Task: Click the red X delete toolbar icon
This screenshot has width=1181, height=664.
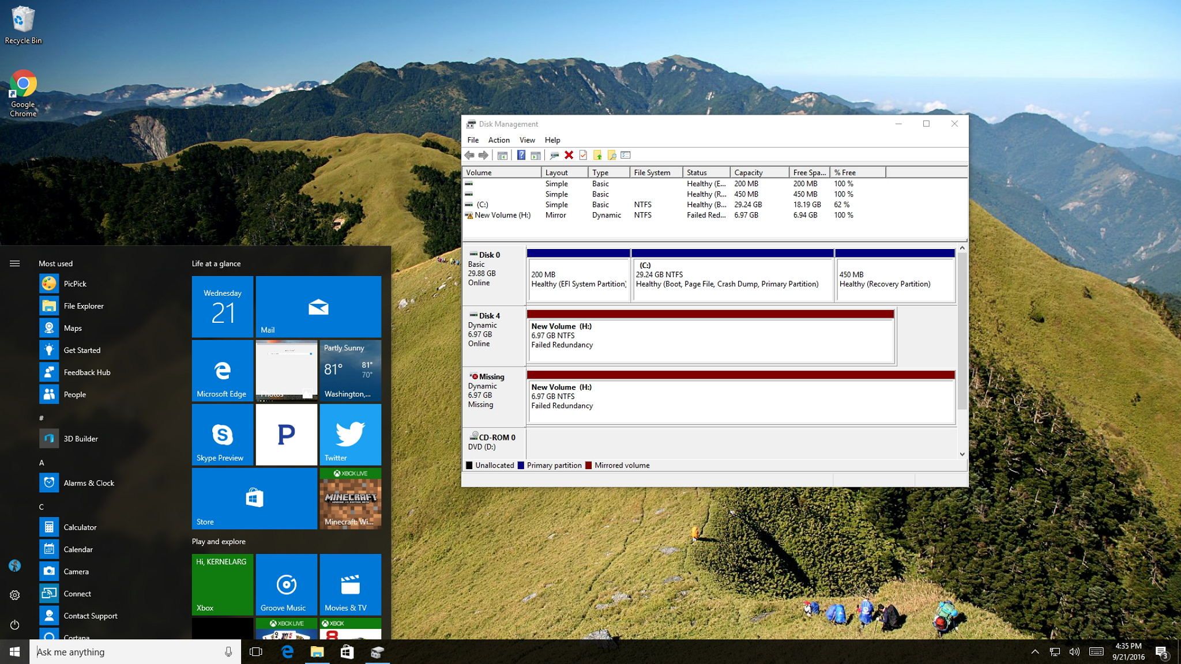Action: (x=569, y=155)
